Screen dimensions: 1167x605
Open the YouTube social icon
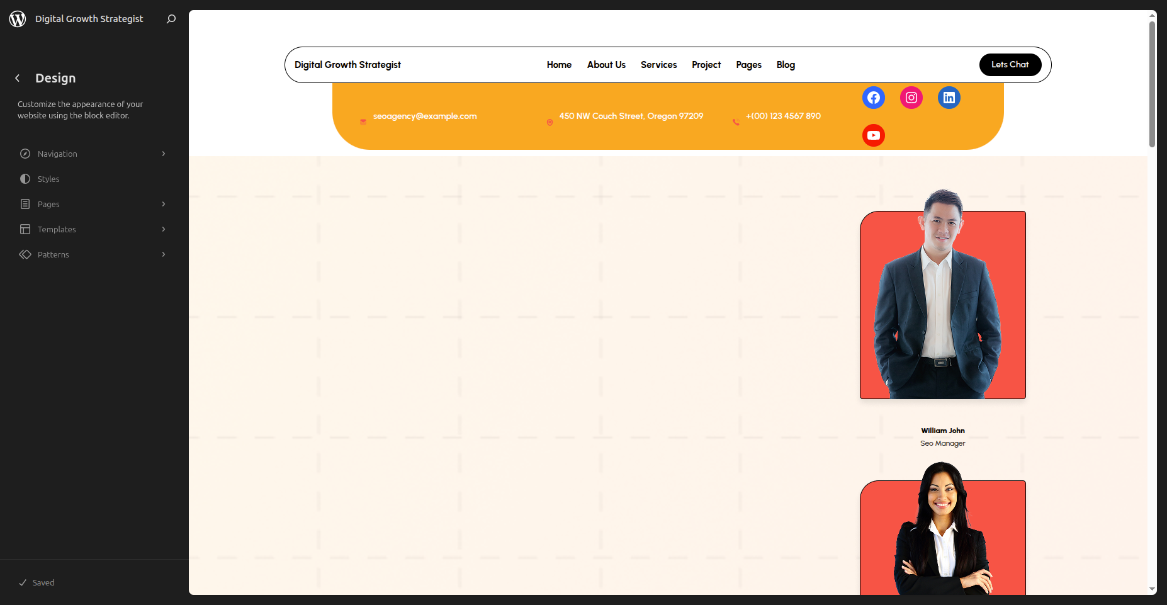874,135
